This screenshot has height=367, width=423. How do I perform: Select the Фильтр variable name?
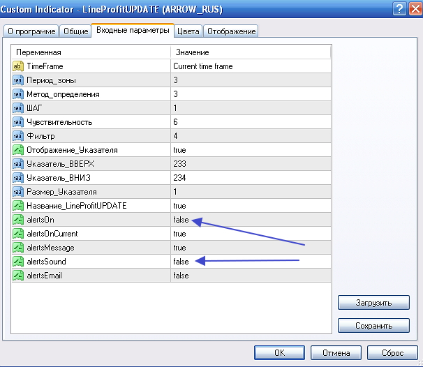(x=40, y=136)
